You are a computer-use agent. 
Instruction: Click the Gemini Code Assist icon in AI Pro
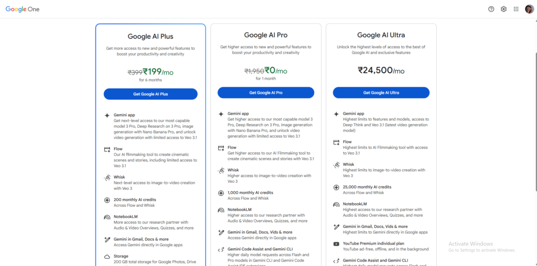point(221,249)
